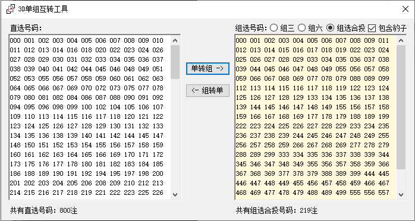The width and height of the screenshot is (415, 221).
Task: Click the 单转组 -> button
Action: [x=207, y=68]
